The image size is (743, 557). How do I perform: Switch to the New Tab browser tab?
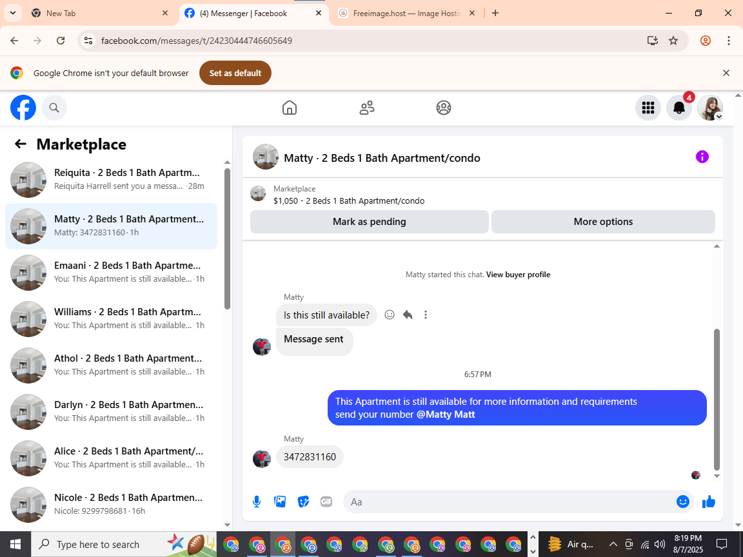(x=99, y=14)
